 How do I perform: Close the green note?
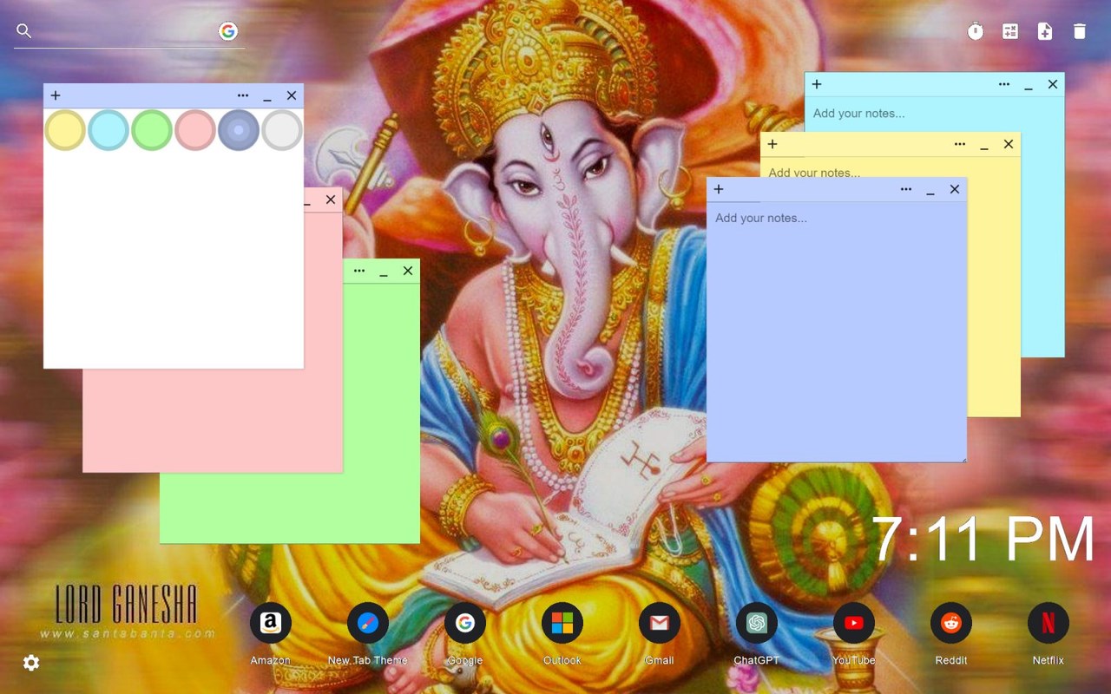click(408, 271)
